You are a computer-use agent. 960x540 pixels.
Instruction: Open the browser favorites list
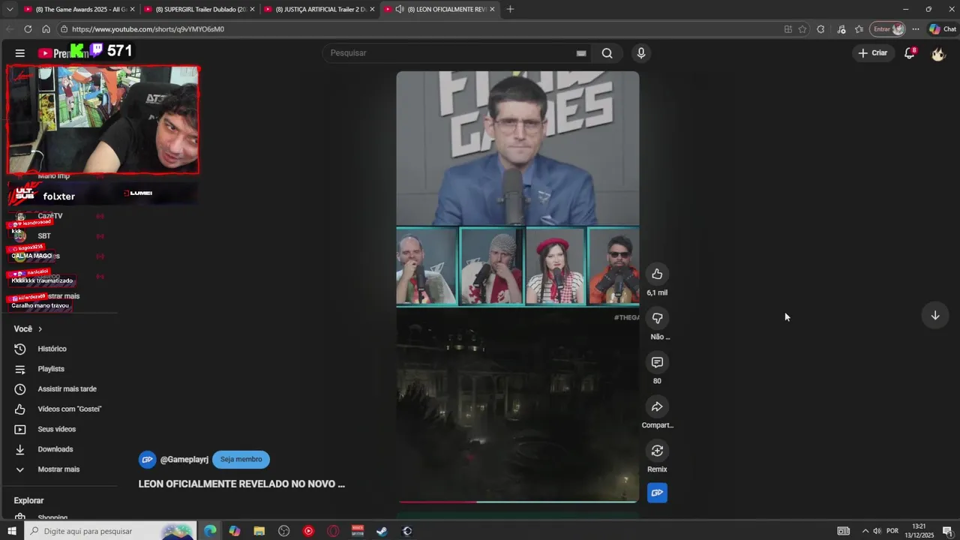coord(859,29)
